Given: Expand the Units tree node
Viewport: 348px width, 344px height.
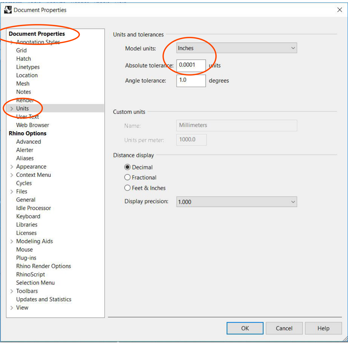Looking at the screenshot, I should [x=12, y=108].
